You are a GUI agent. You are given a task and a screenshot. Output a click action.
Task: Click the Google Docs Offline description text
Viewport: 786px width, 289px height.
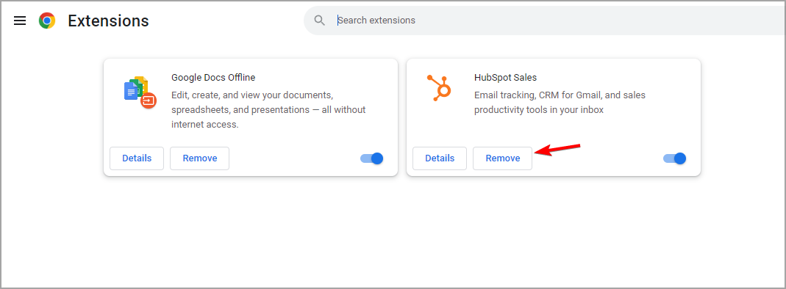pyautogui.click(x=268, y=109)
